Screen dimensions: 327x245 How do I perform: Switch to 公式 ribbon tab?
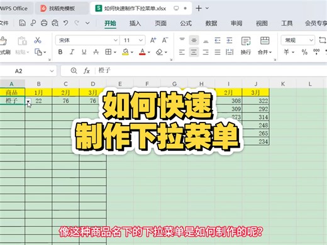[x=186, y=23]
